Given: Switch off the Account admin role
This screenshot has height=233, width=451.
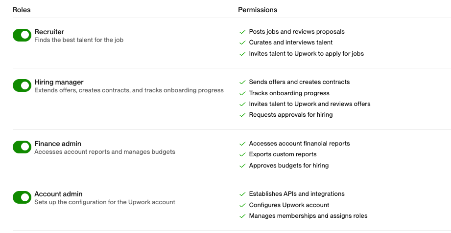Looking at the screenshot, I should (x=22, y=197).
